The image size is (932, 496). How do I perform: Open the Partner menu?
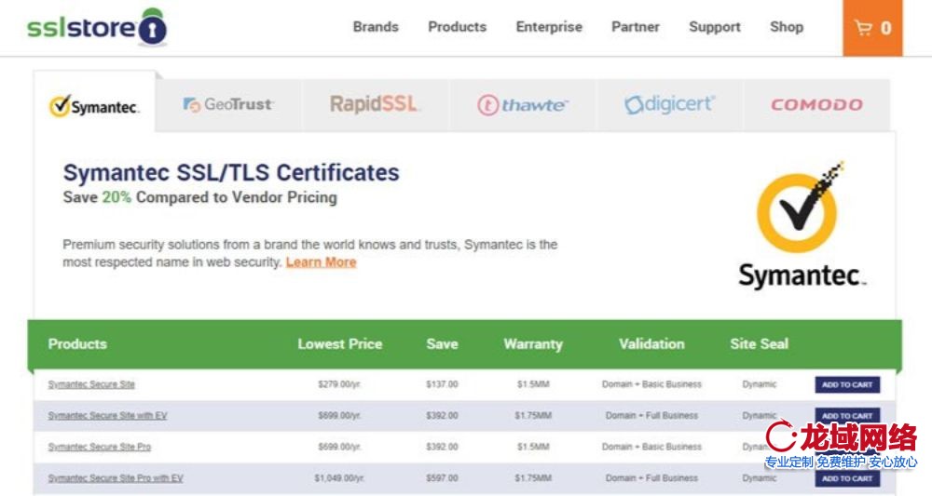(x=635, y=27)
